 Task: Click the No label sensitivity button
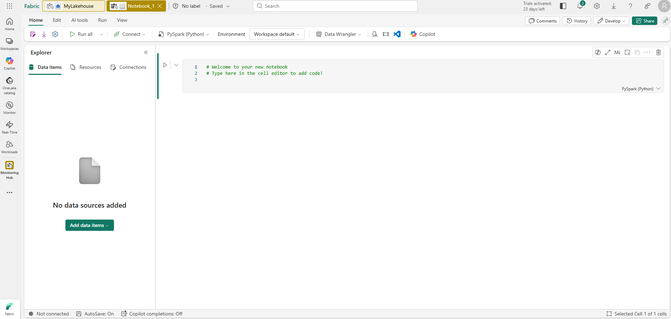[x=186, y=6]
